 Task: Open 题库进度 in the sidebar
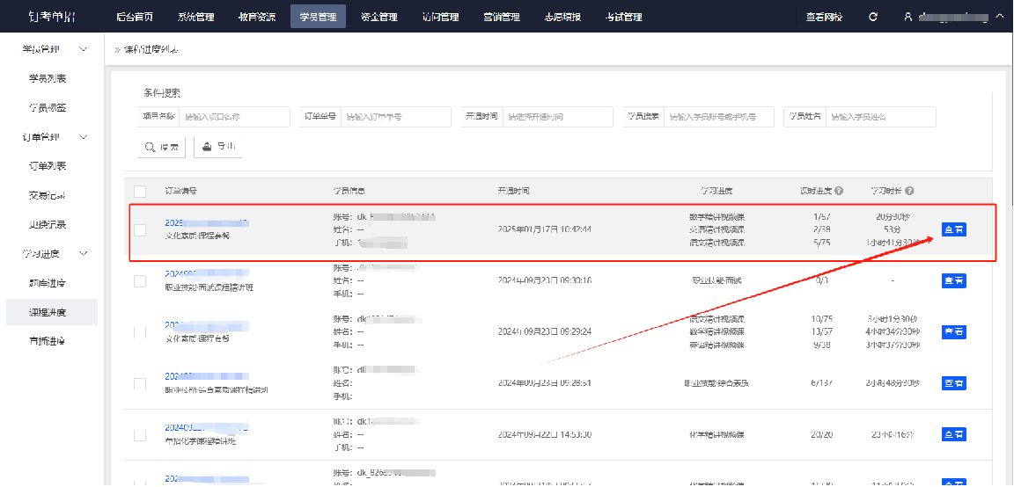tap(48, 283)
